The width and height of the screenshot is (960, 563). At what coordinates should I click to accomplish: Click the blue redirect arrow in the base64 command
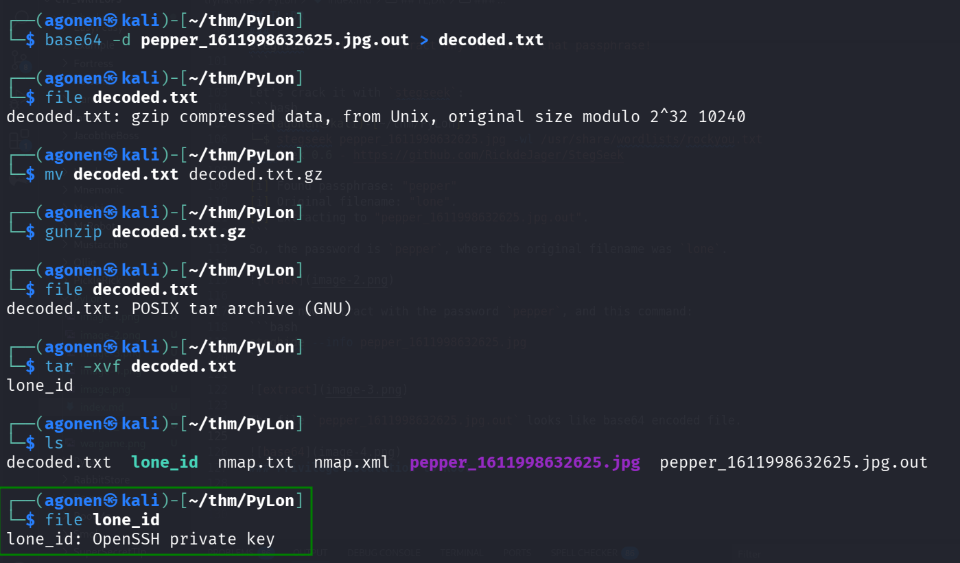click(x=424, y=40)
